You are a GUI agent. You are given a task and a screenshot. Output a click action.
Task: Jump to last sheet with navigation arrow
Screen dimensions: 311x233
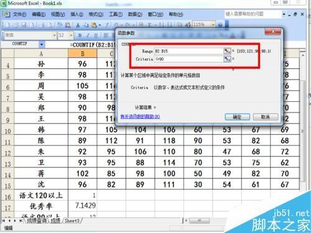point(21,221)
